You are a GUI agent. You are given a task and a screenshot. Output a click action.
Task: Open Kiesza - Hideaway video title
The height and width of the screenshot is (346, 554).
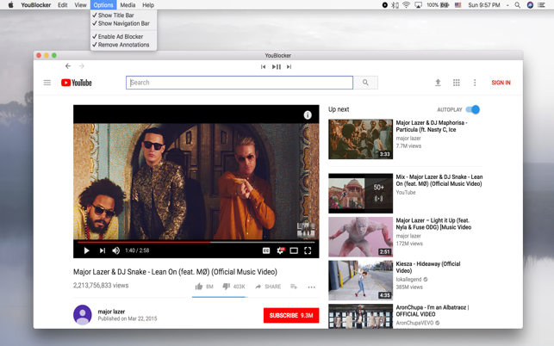428,268
